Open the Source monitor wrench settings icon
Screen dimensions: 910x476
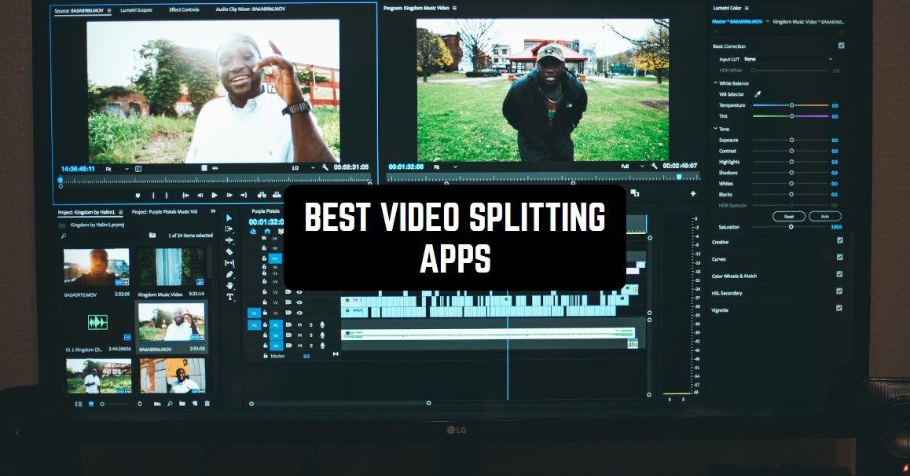tap(325, 168)
